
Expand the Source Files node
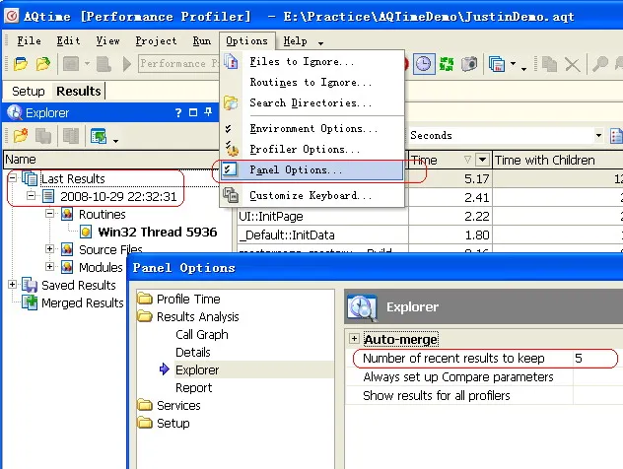(49, 248)
